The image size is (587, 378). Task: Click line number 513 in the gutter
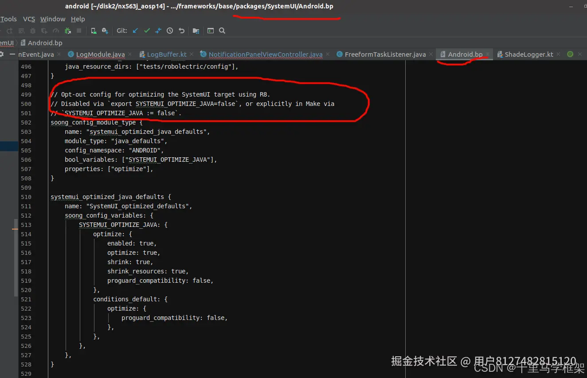tap(26, 225)
